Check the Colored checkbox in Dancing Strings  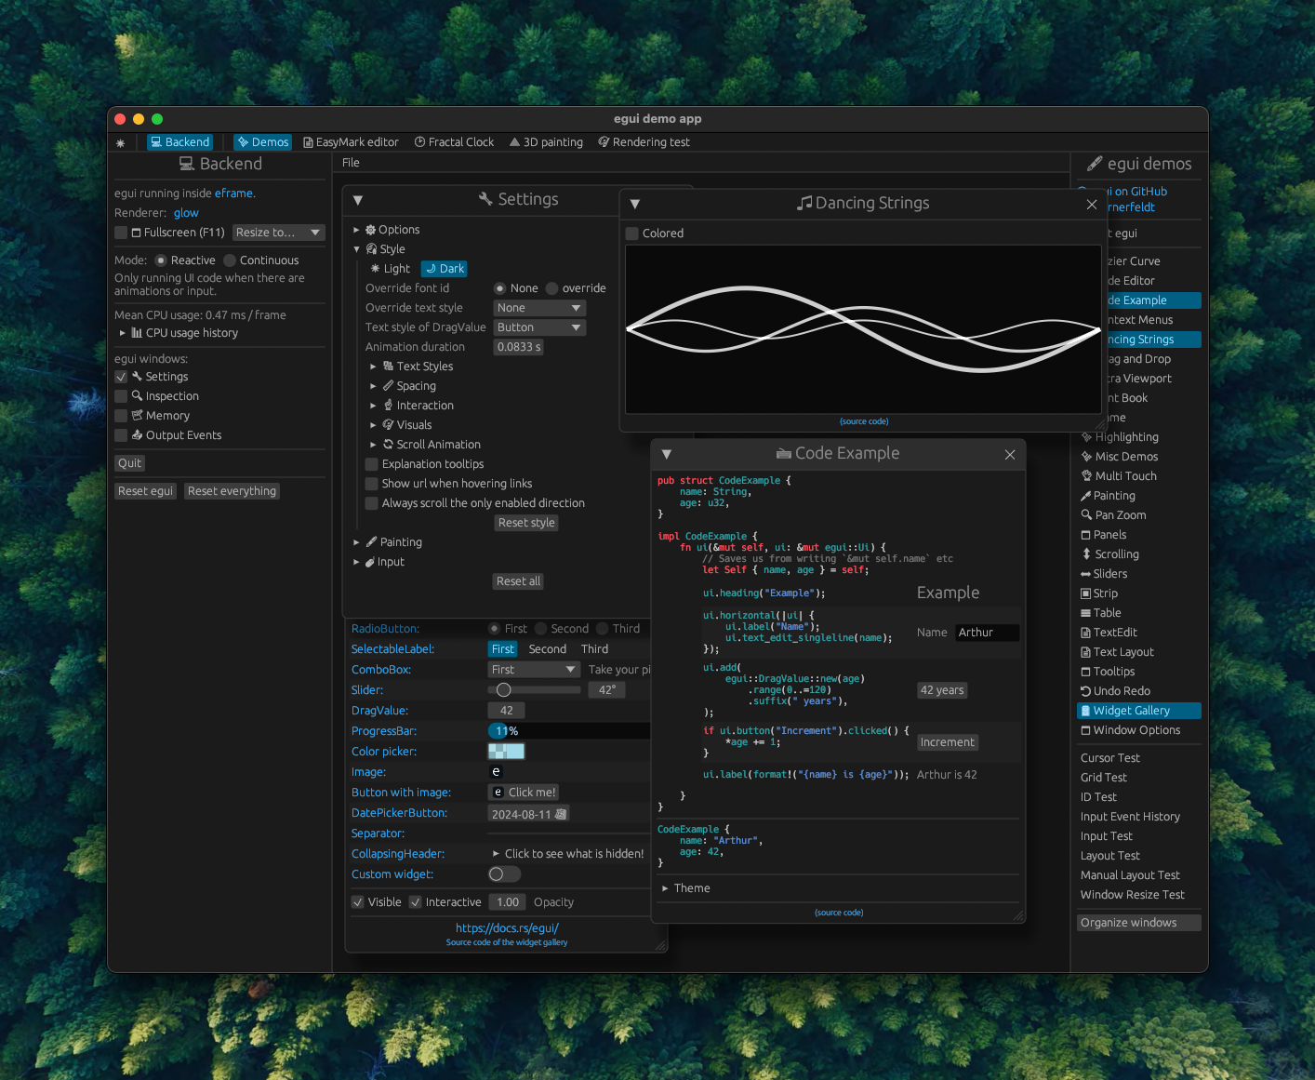(x=632, y=233)
